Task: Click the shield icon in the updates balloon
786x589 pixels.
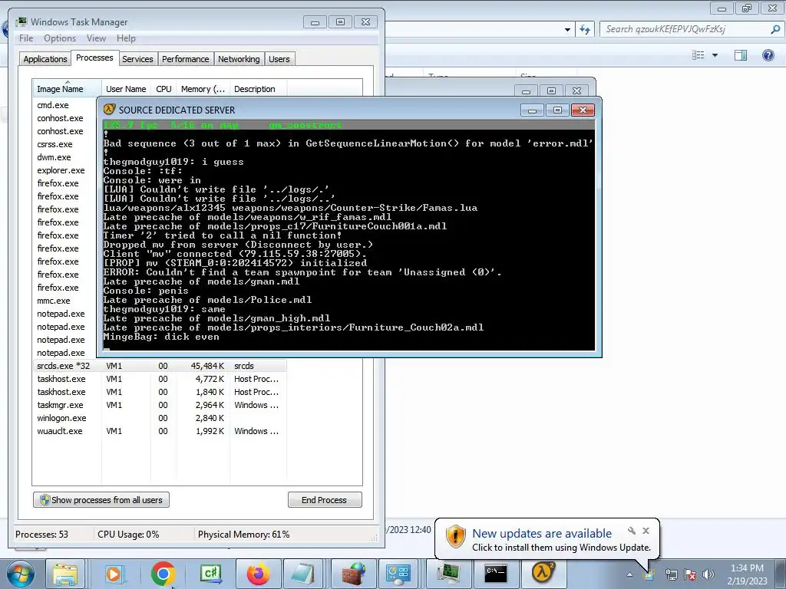Action: click(x=455, y=536)
